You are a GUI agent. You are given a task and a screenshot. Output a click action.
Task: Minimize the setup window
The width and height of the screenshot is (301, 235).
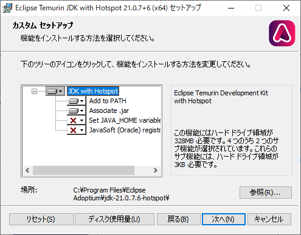click(x=231, y=8)
